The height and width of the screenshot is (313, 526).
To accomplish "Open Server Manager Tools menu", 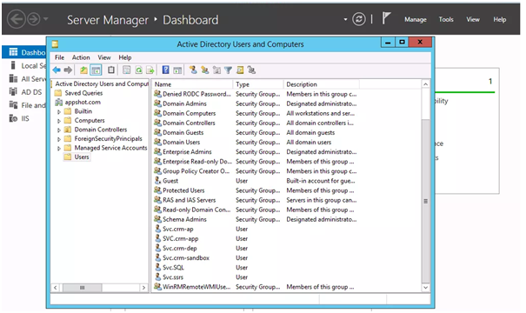I will coord(446,19).
